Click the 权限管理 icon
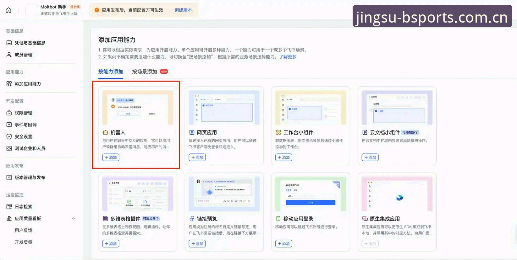517x260 pixels. click(9, 113)
